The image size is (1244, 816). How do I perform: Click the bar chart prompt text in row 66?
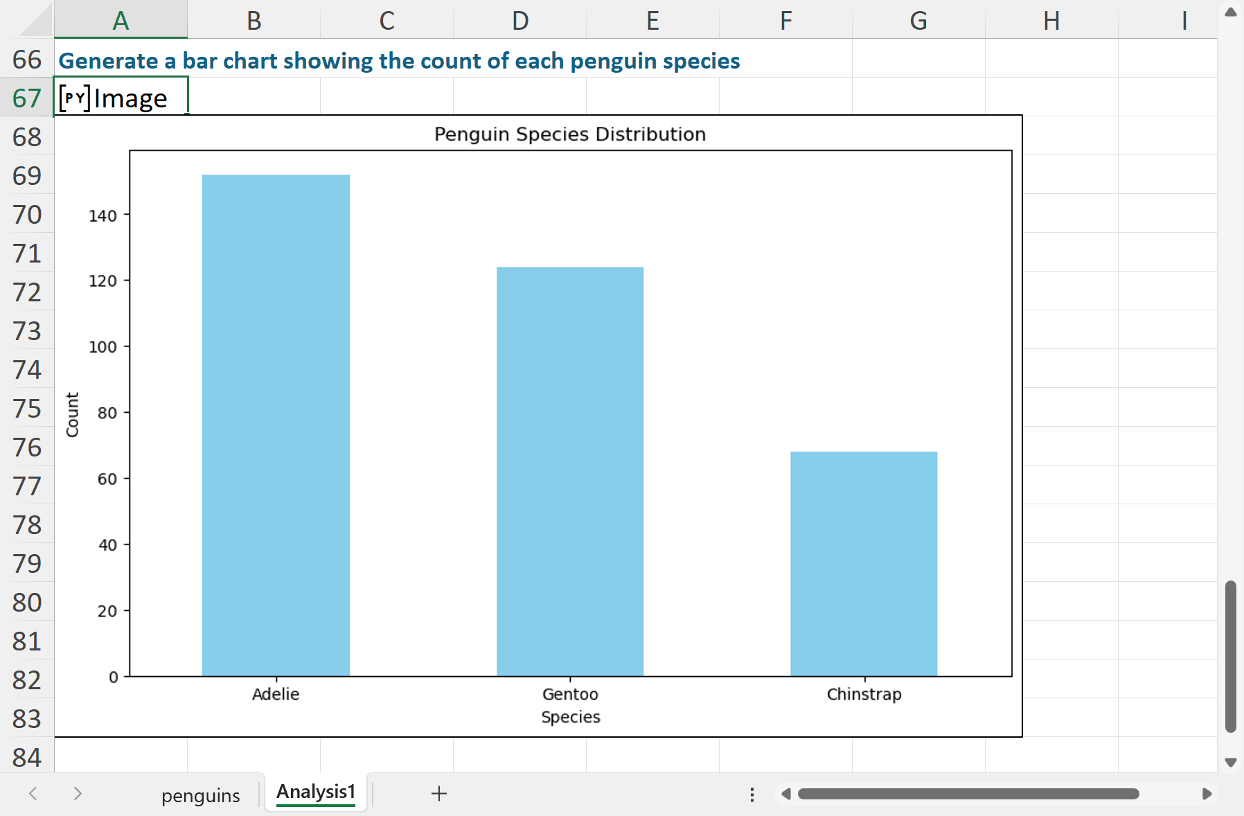pos(399,61)
